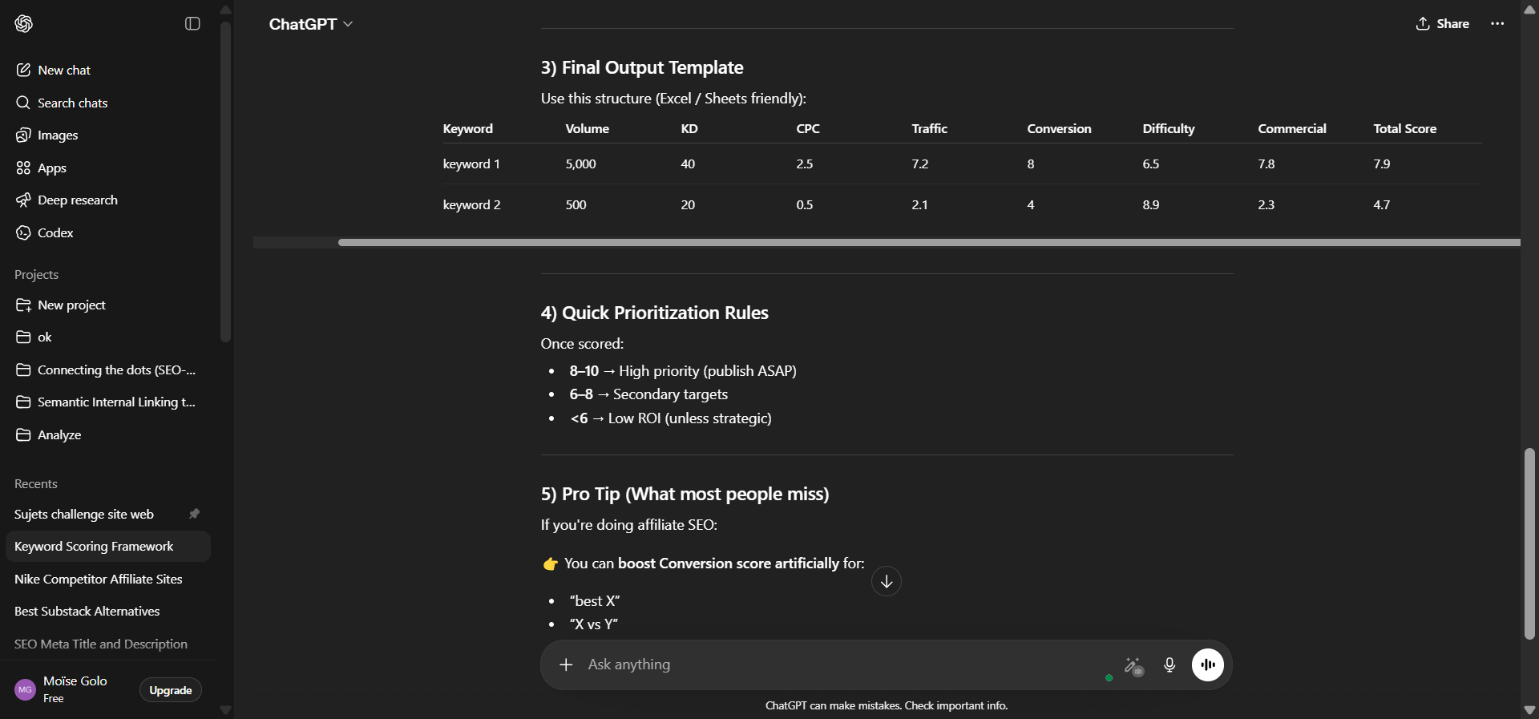Start a New chat

(64, 70)
